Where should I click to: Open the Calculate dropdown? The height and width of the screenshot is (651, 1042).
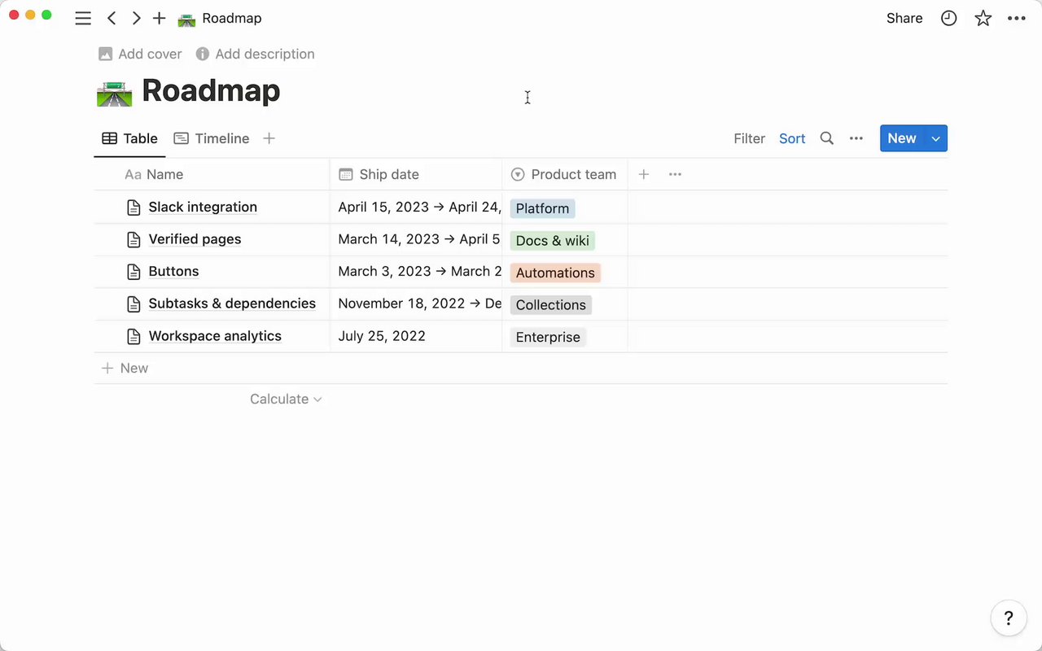click(286, 399)
